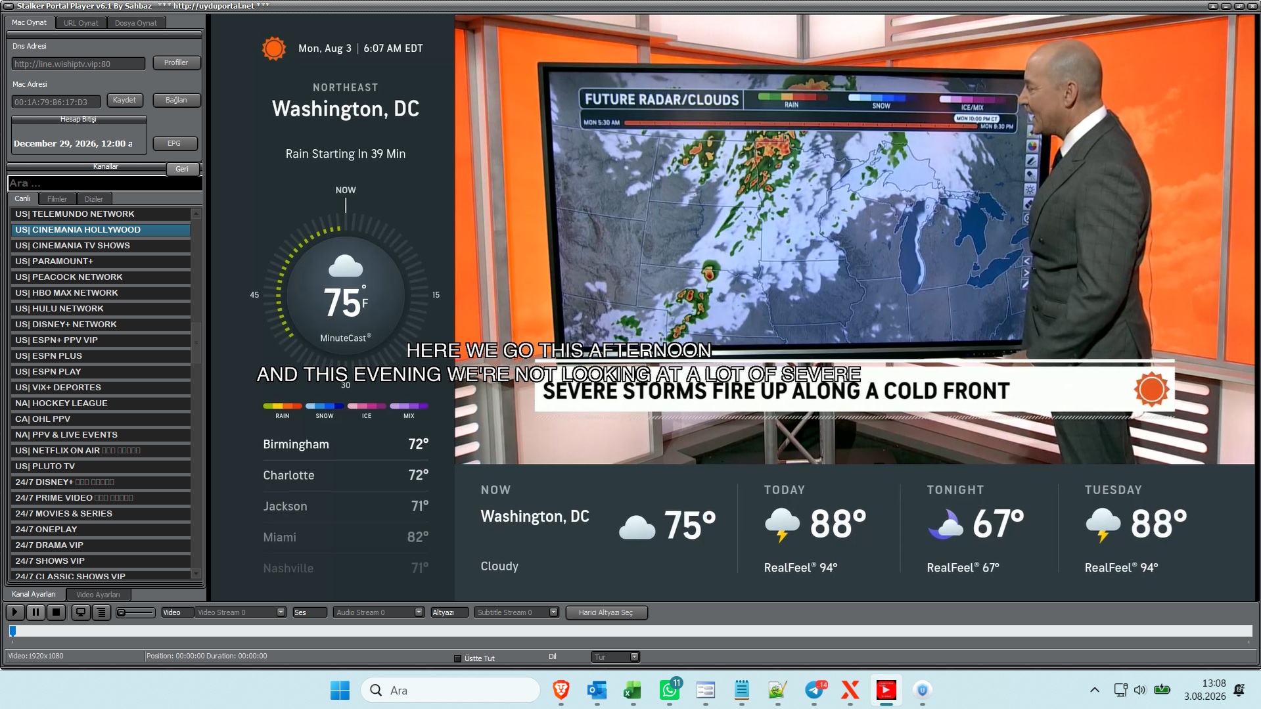Start playback with the Play button
Screen dimensions: 1261x709
click(14, 612)
